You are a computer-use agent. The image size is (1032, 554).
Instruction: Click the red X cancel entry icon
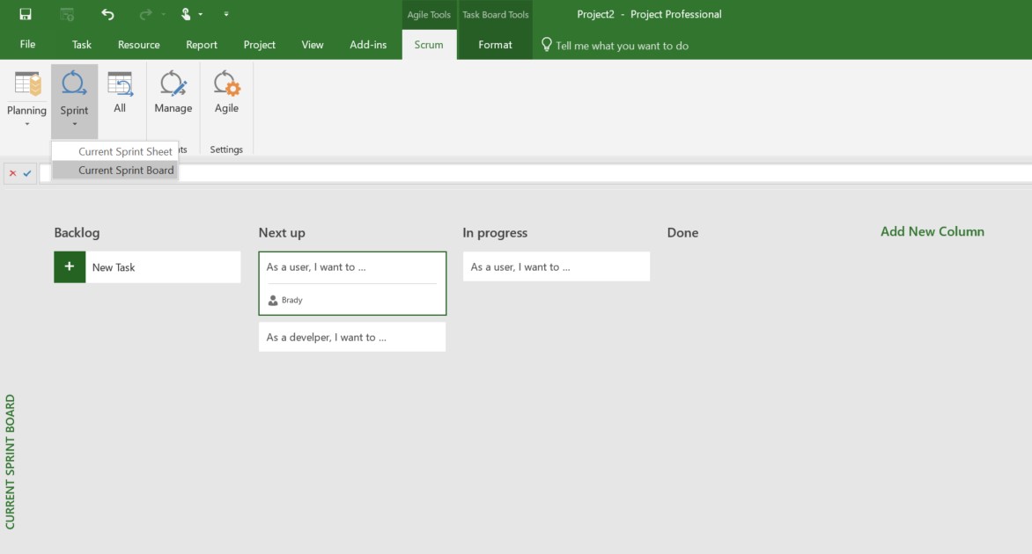(12, 173)
